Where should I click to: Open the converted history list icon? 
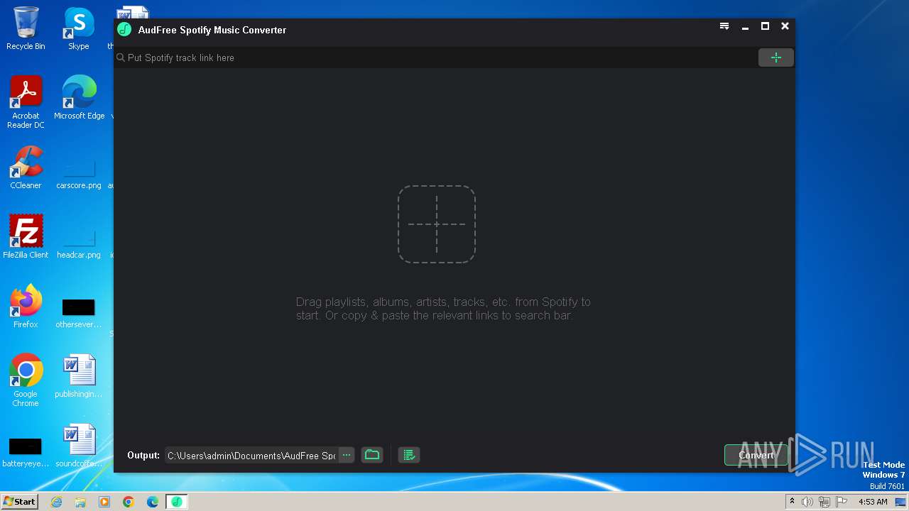tap(409, 455)
